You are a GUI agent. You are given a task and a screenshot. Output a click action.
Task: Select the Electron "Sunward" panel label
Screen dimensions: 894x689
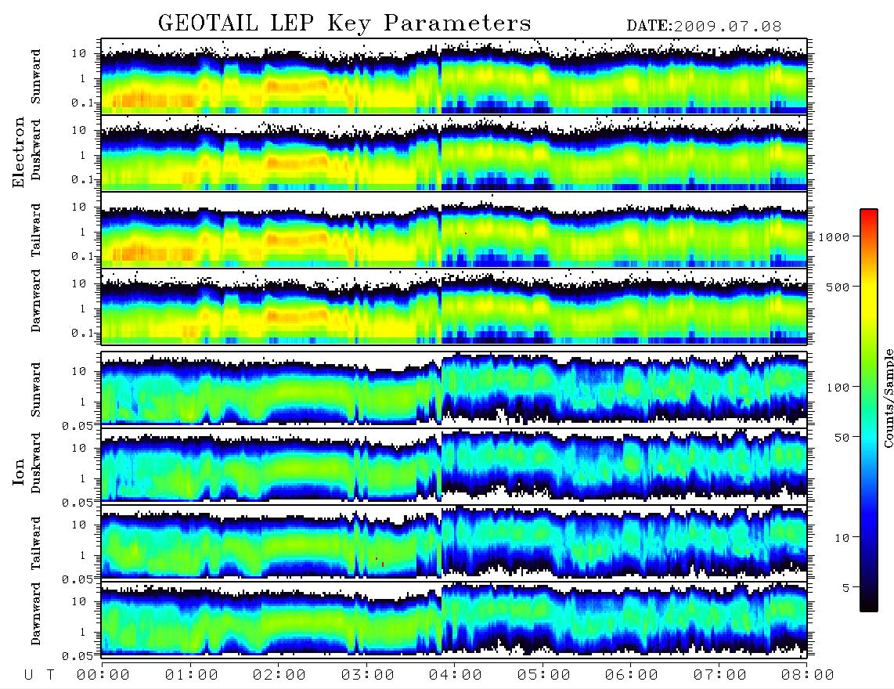(36, 76)
